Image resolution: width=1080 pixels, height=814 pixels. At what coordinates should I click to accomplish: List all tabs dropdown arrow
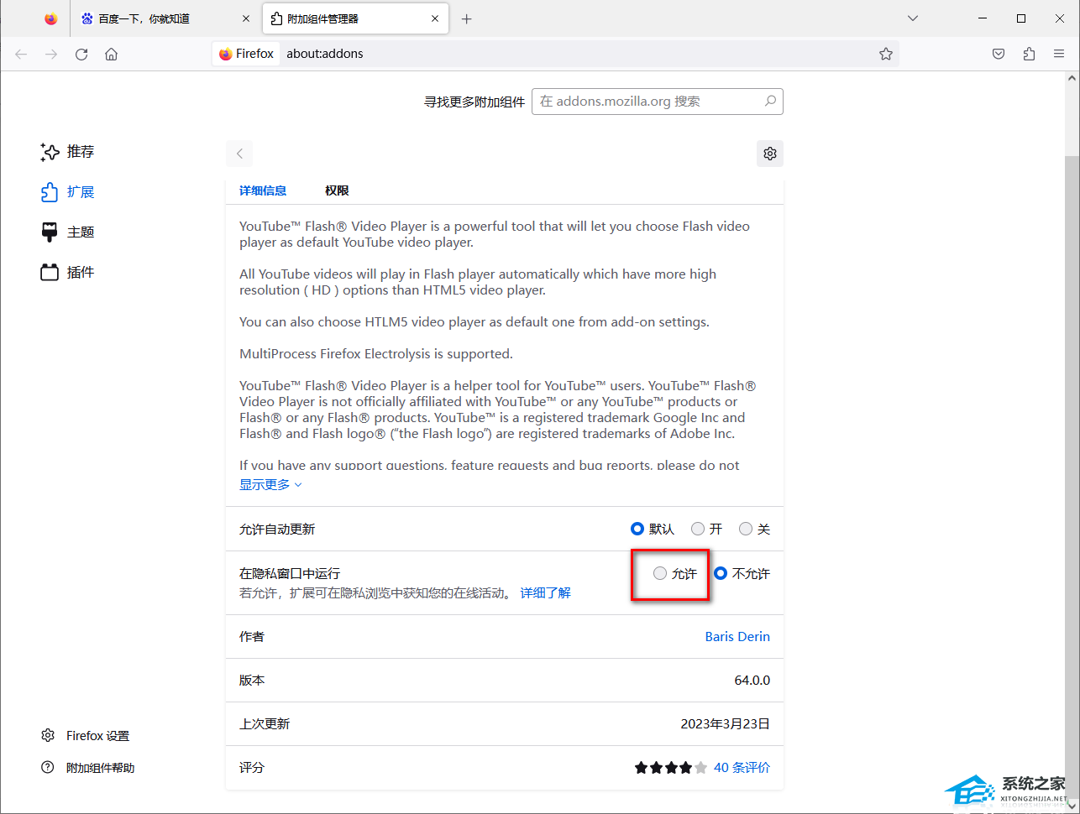tap(913, 18)
